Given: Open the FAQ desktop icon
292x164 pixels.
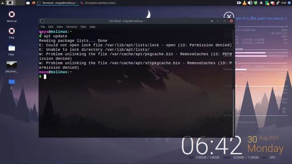Looking at the screenshot, I should pyautogui.click(x=11, y=33).
